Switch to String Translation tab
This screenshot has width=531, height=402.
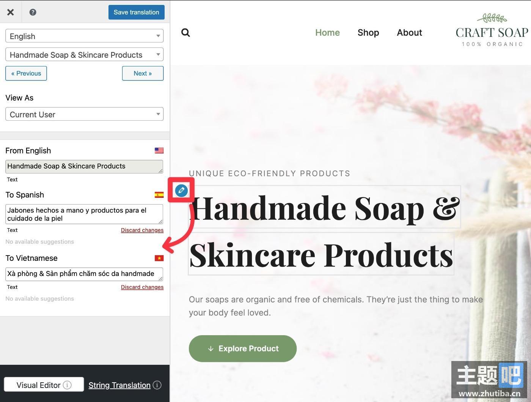click(119, 385)
